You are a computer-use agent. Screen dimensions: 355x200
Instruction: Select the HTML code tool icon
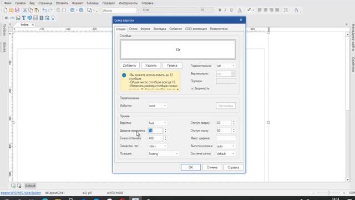[12, 18]
